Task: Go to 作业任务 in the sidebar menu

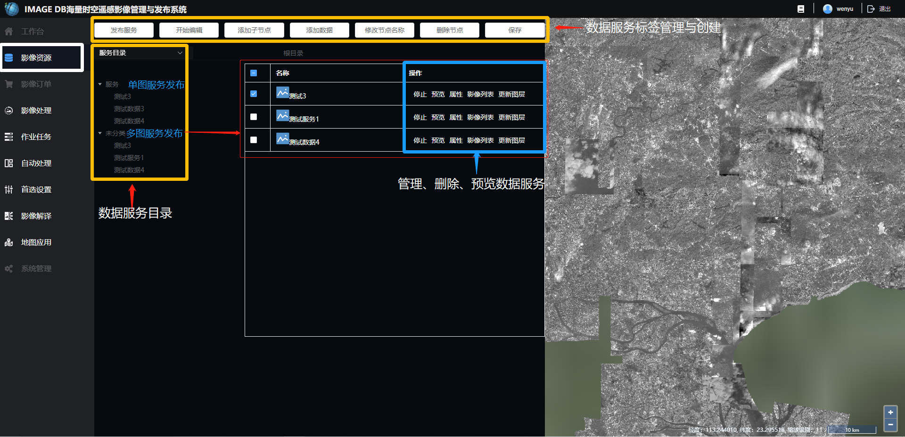Action: tap(36, 137)
